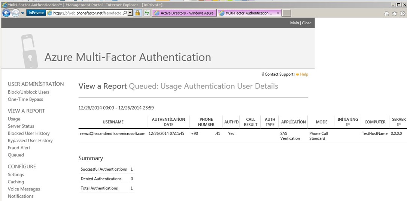Click the PHONE NUMBER column header
407x201 pixels.
pyautogui.click(x=206, y=122)
